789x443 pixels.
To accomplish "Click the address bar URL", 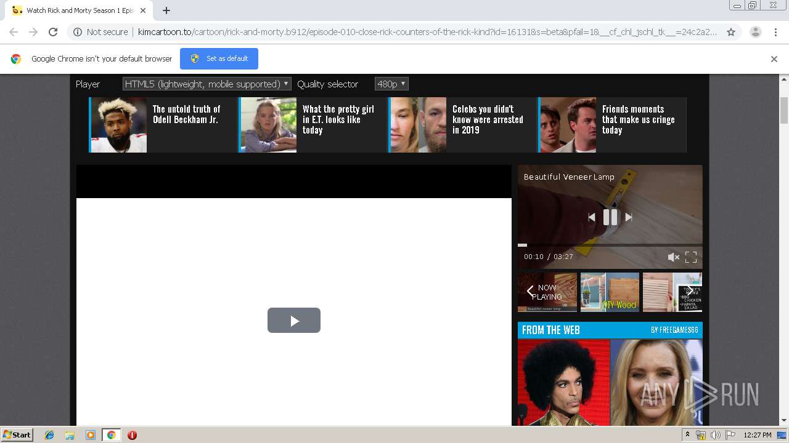I will pyautogui.click(x=427, y=32).
